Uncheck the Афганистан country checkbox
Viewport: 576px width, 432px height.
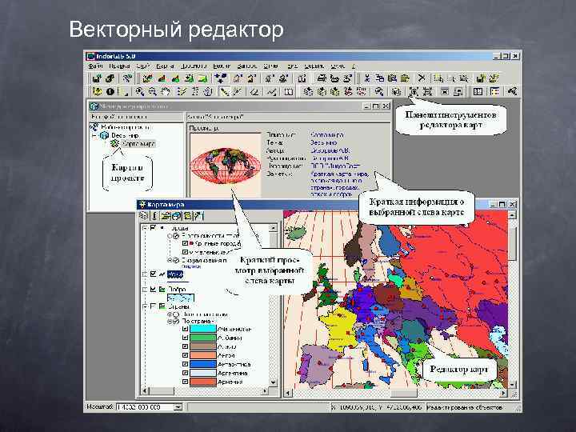[x=185, y=329]
